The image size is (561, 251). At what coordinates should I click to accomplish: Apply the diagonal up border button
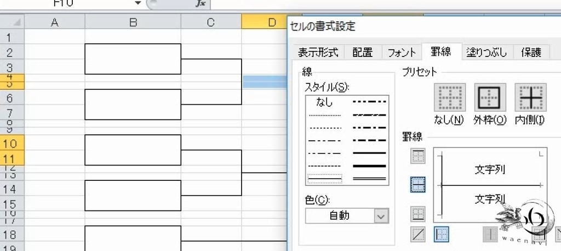pos(418,235)
